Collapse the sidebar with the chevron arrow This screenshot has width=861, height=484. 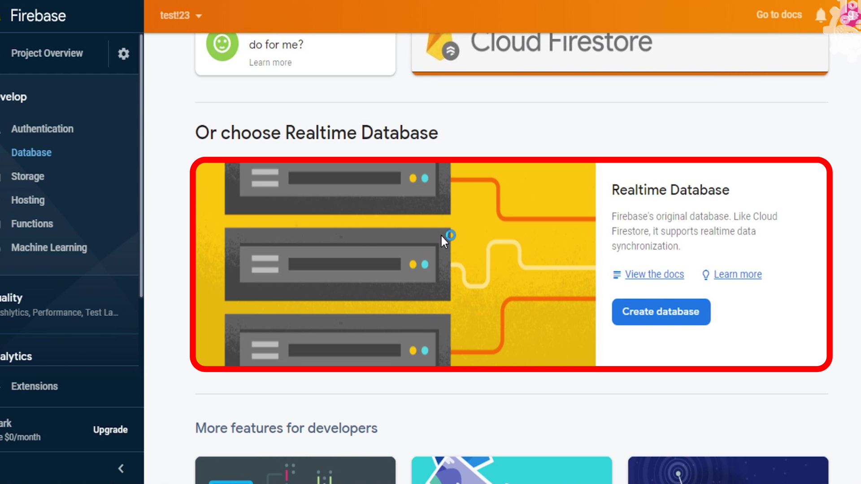[x=121, y=468]
